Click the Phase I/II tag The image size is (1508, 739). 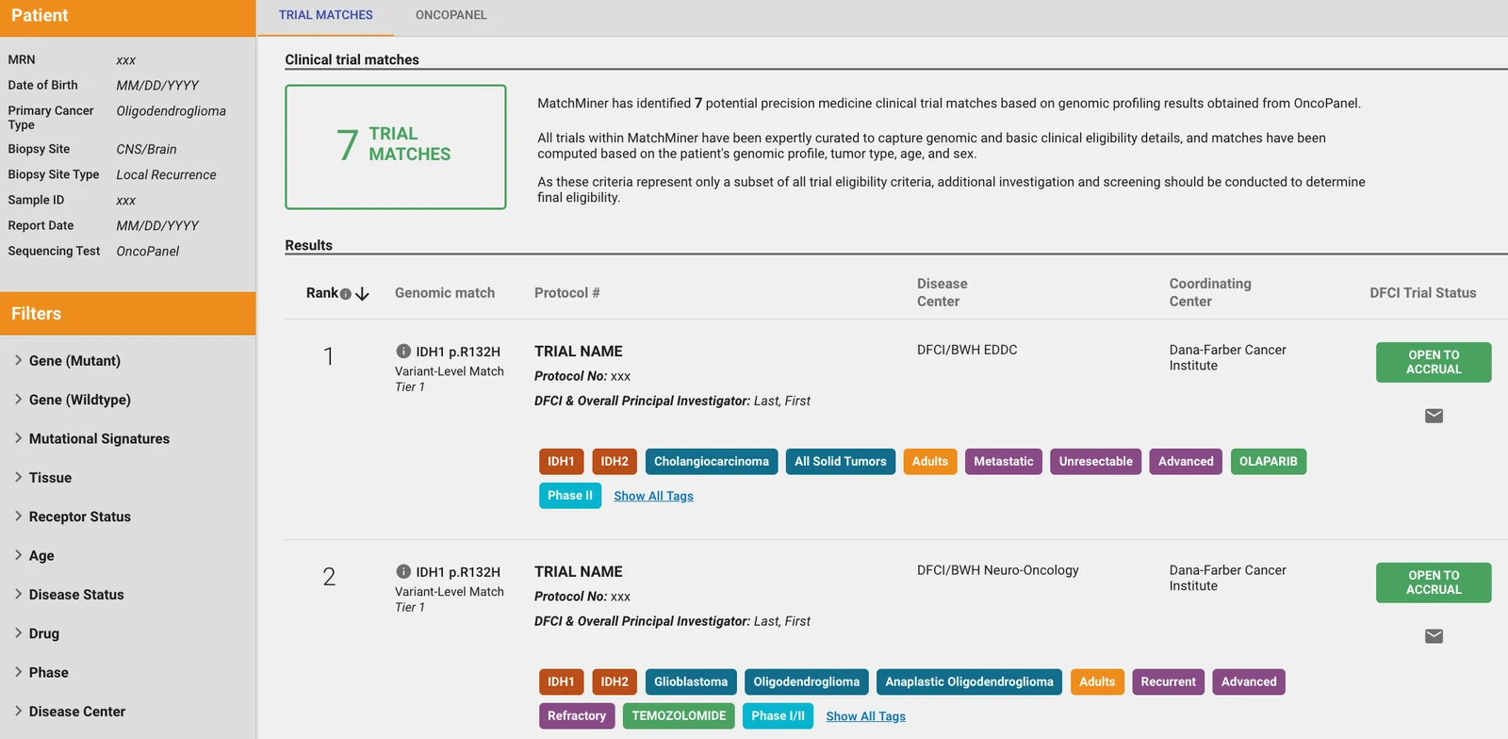pos(779,716)
